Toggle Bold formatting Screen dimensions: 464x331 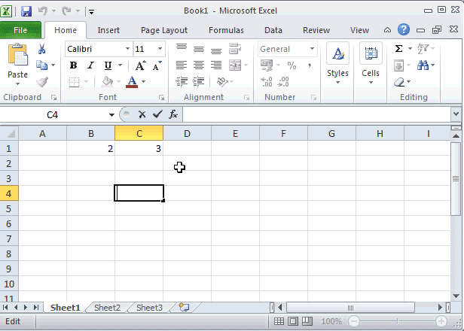pos(73,65)
